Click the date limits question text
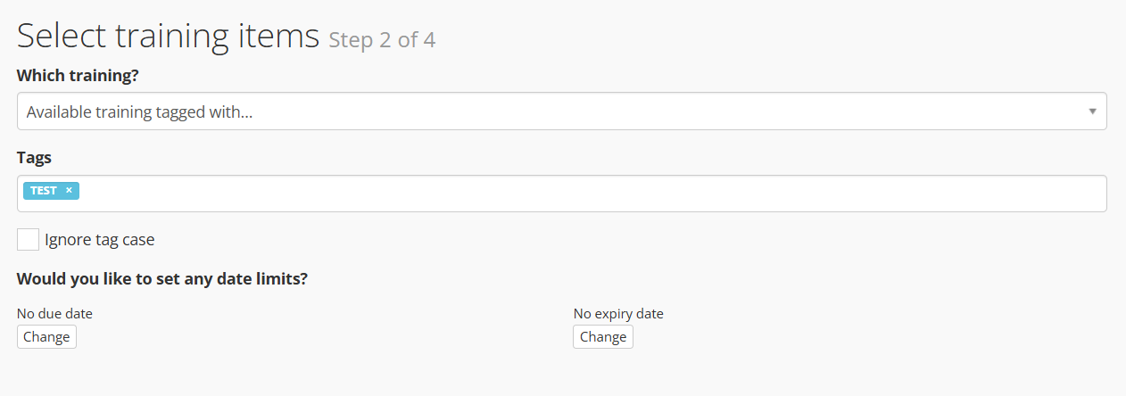Screen dimensions: 1126x396 coord(162,278)
